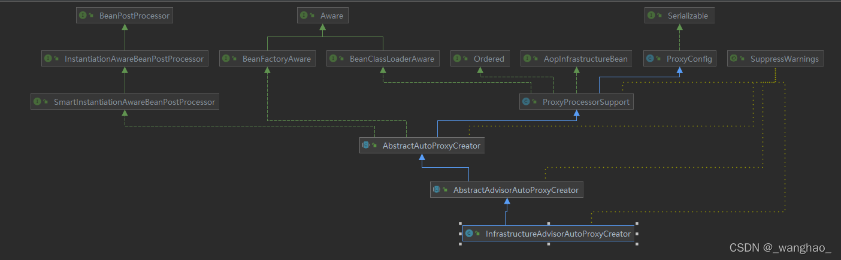Image resolution: width=841 pixels, height=260 pixels.
Task: Click the SuppressWarnings annotation icon
Action: coord(734,59)
